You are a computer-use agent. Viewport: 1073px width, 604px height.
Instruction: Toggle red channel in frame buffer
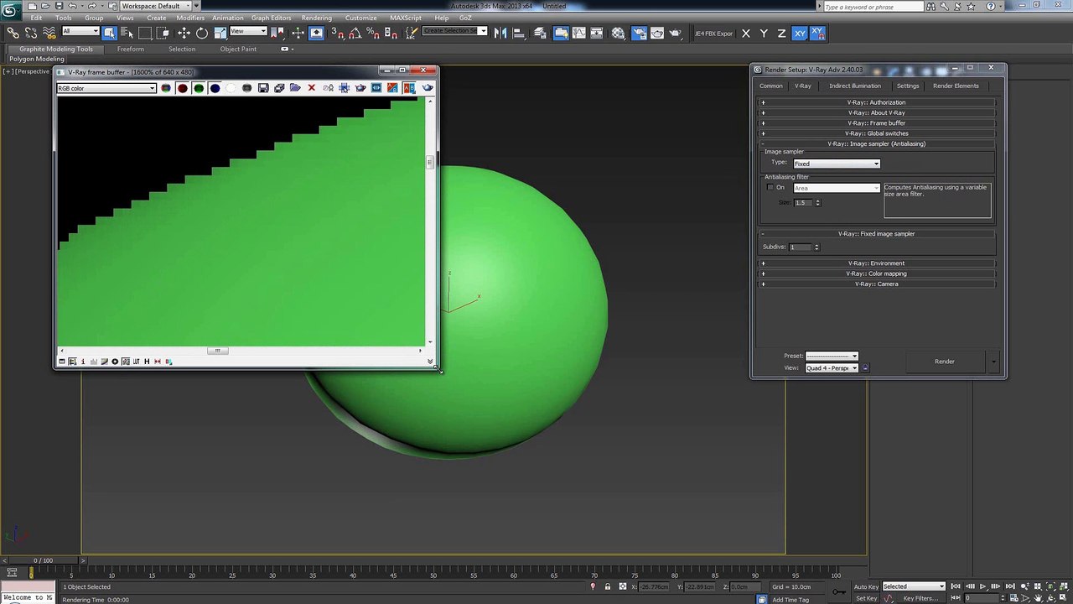[182, 88]
